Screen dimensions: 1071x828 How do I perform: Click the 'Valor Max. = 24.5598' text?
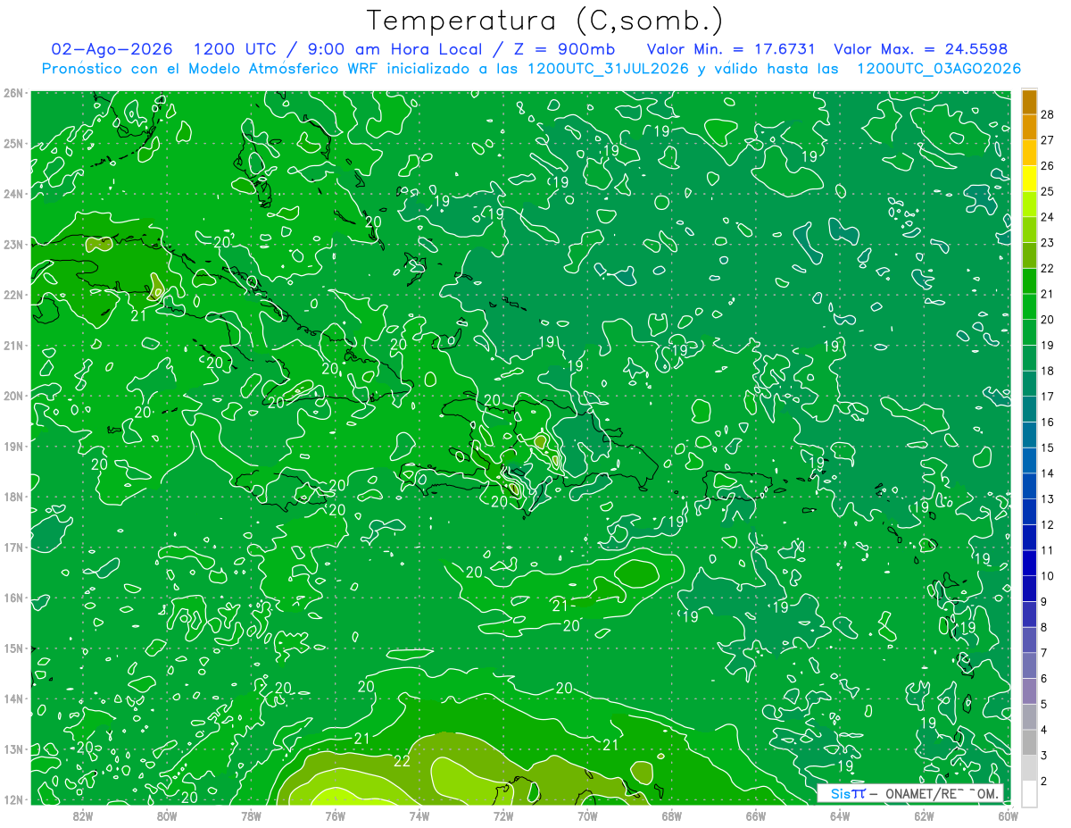pos(921,49)
